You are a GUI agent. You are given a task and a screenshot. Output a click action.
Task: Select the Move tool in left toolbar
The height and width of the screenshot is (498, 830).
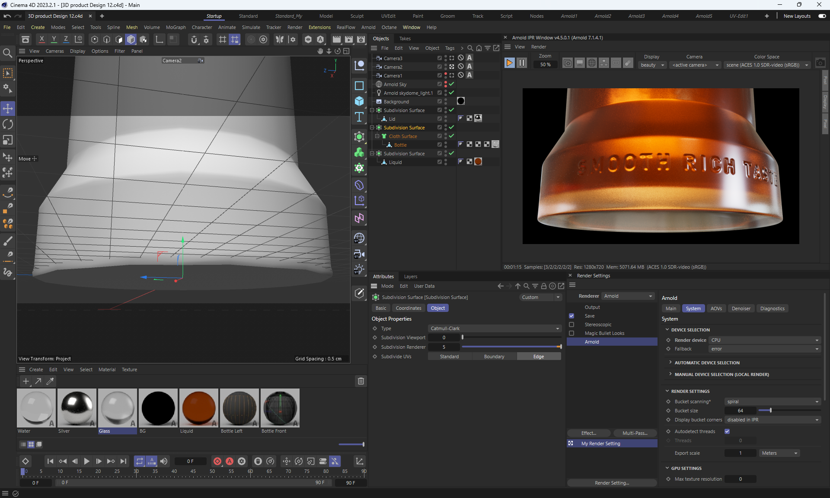pyautogui.click(x=8, y=108)
